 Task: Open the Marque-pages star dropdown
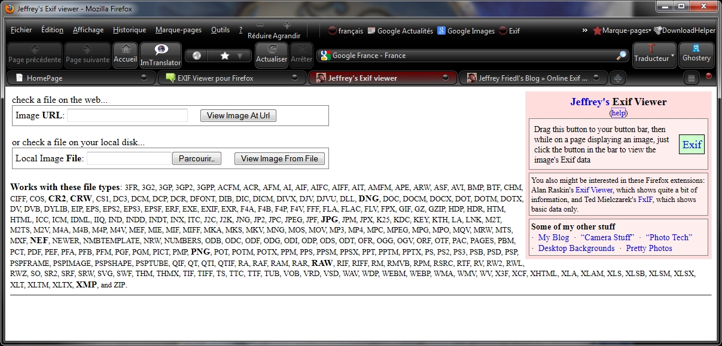622,30
